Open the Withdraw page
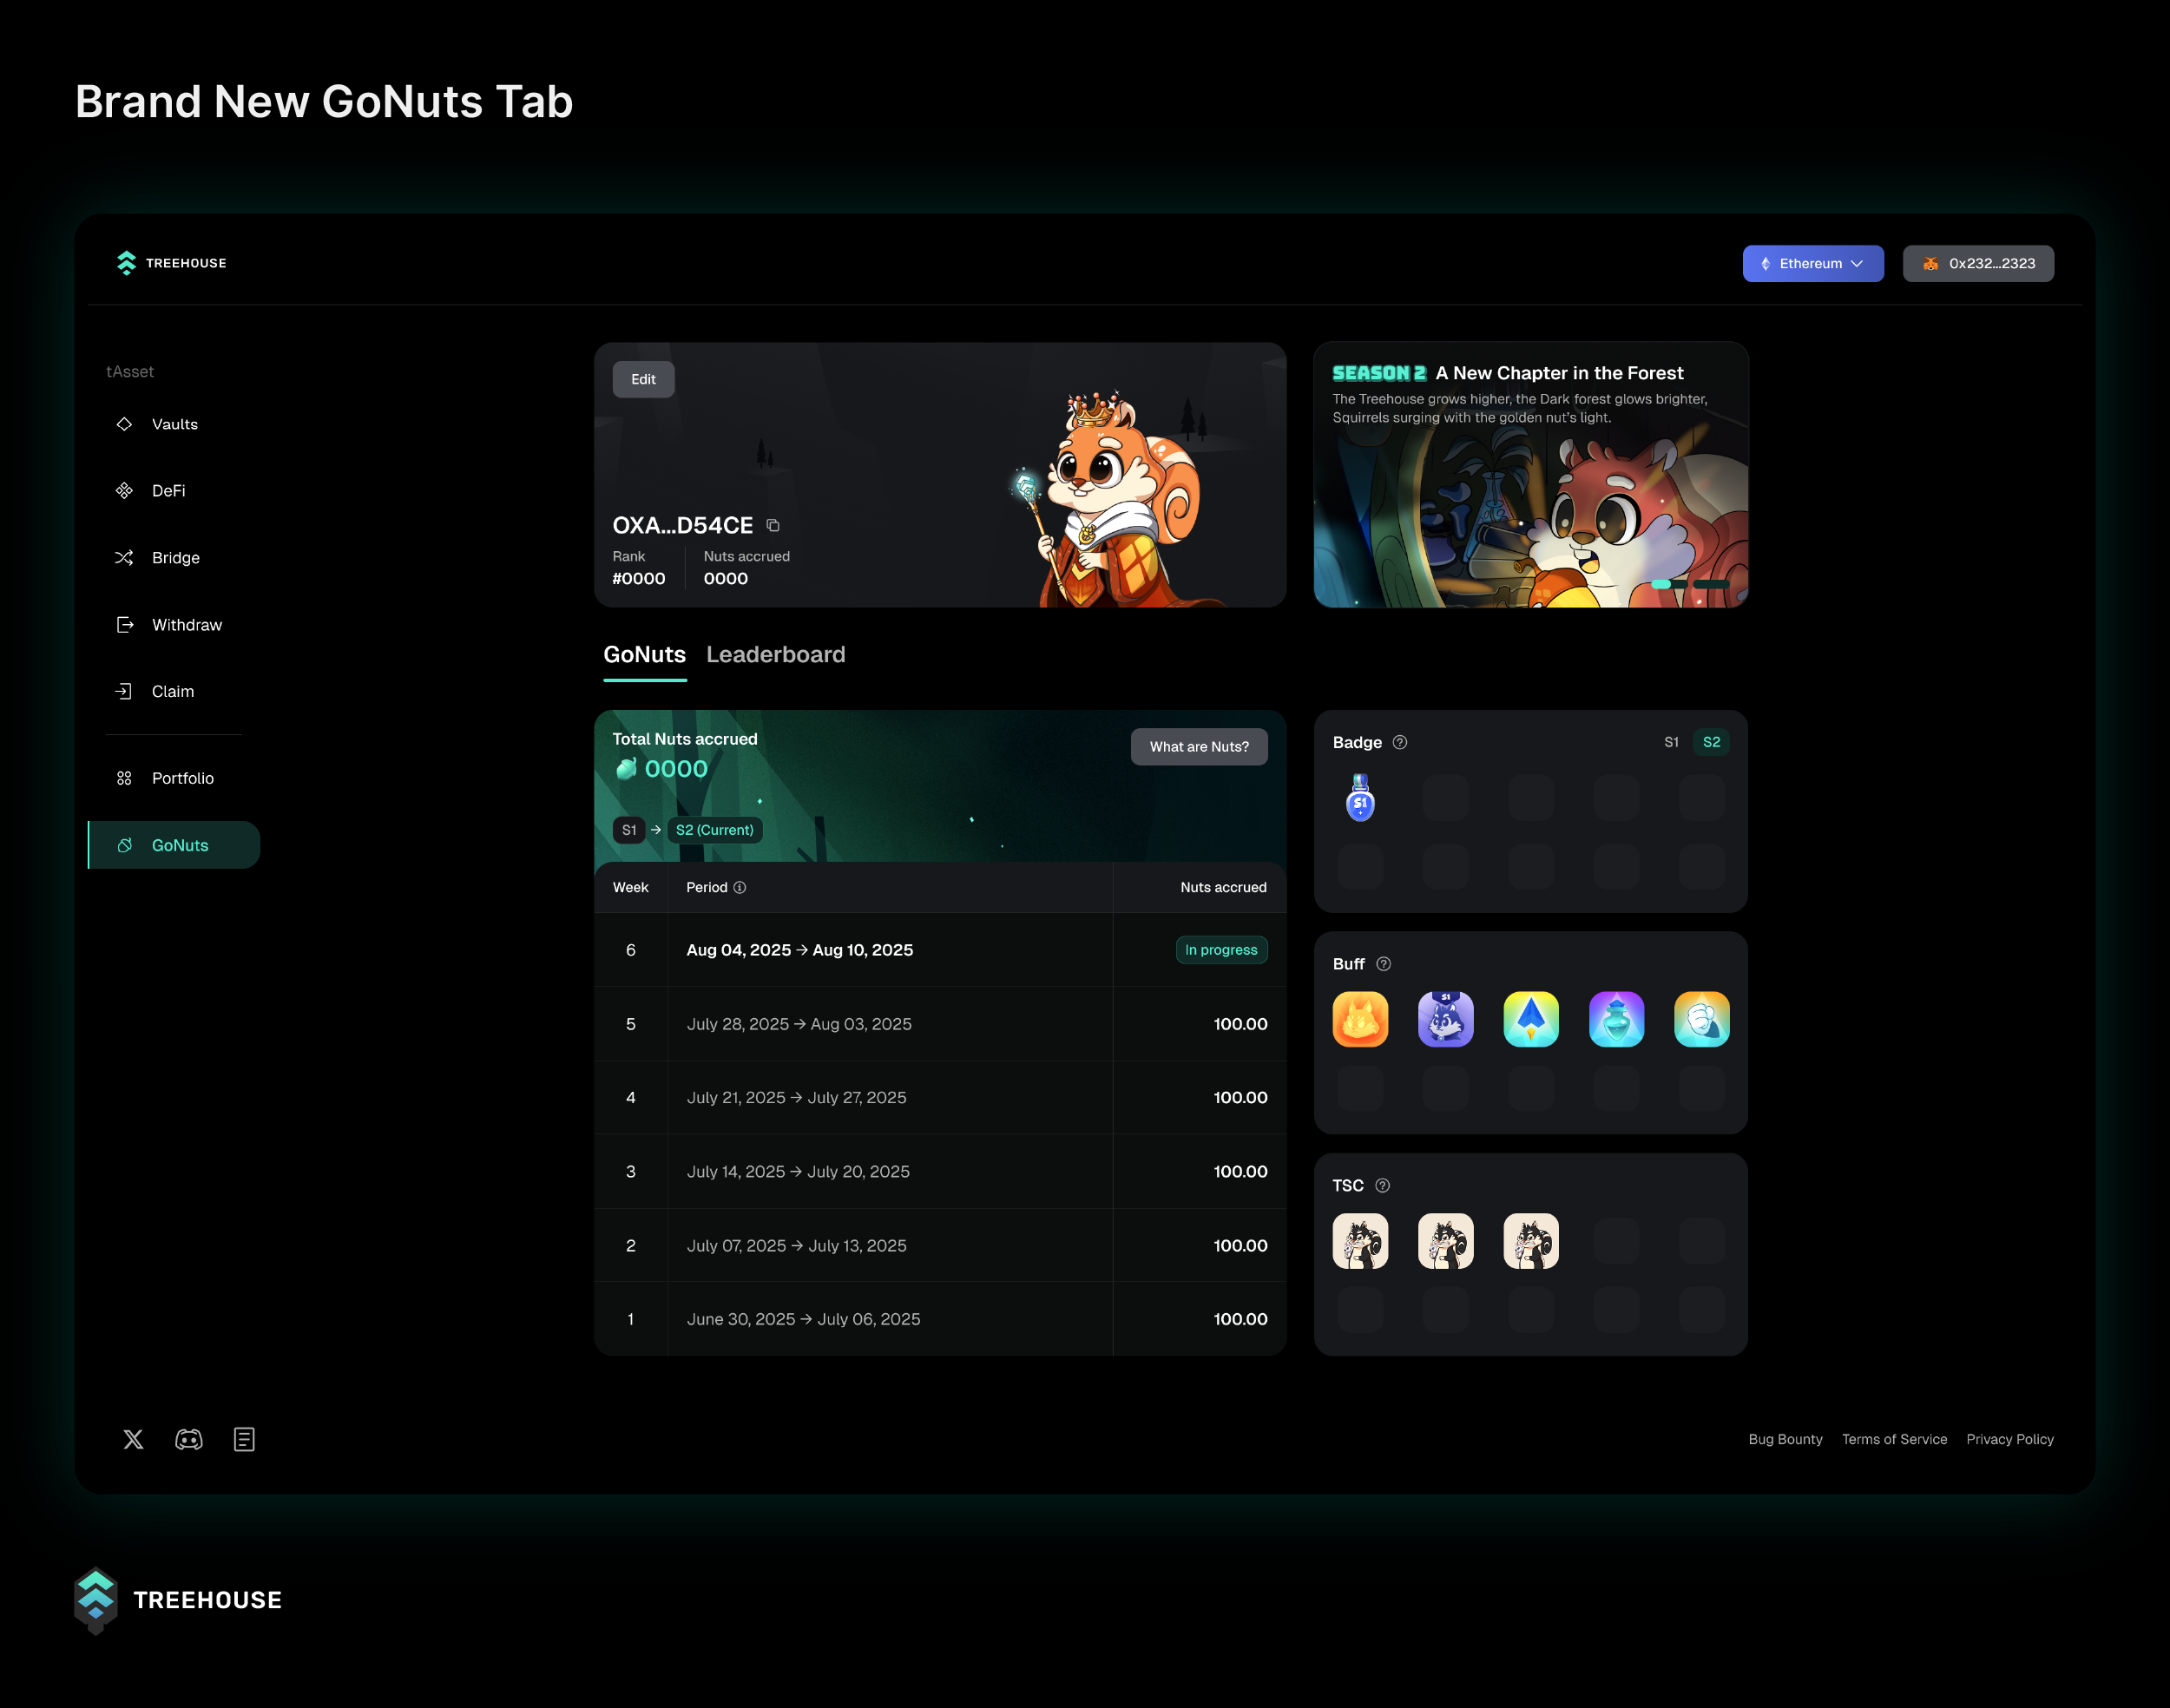2170x1708 pixels. click(x=174, y=624)
